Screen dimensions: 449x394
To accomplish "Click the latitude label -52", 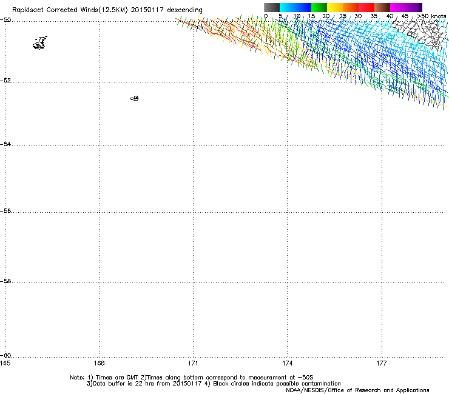I will (5, 81).
